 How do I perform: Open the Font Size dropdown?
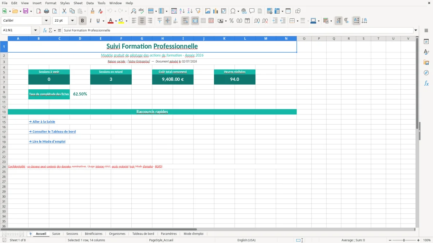point(73,21)
